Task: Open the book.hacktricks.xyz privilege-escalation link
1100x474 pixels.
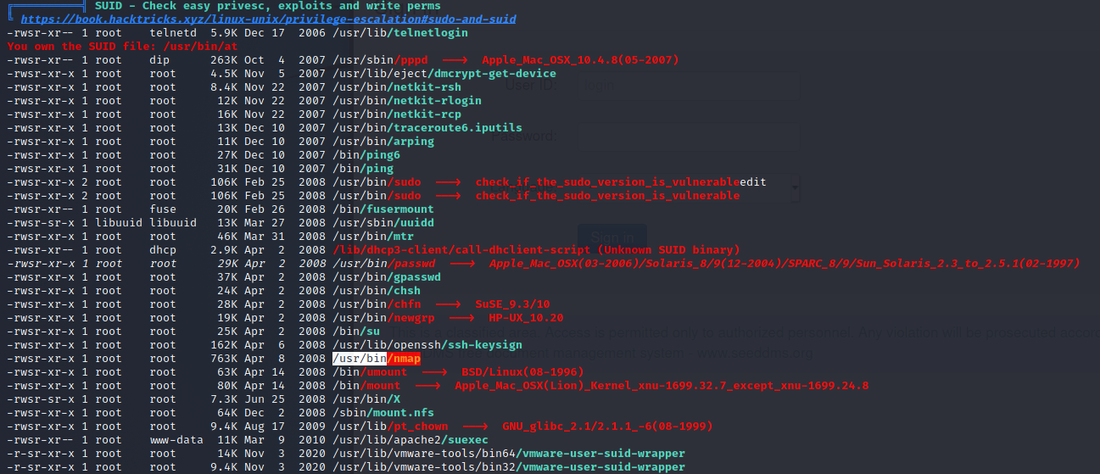Action: coord(268,19)
